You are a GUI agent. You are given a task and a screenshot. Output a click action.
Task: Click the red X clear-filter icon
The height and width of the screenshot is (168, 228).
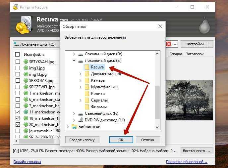tap(169, 44)
